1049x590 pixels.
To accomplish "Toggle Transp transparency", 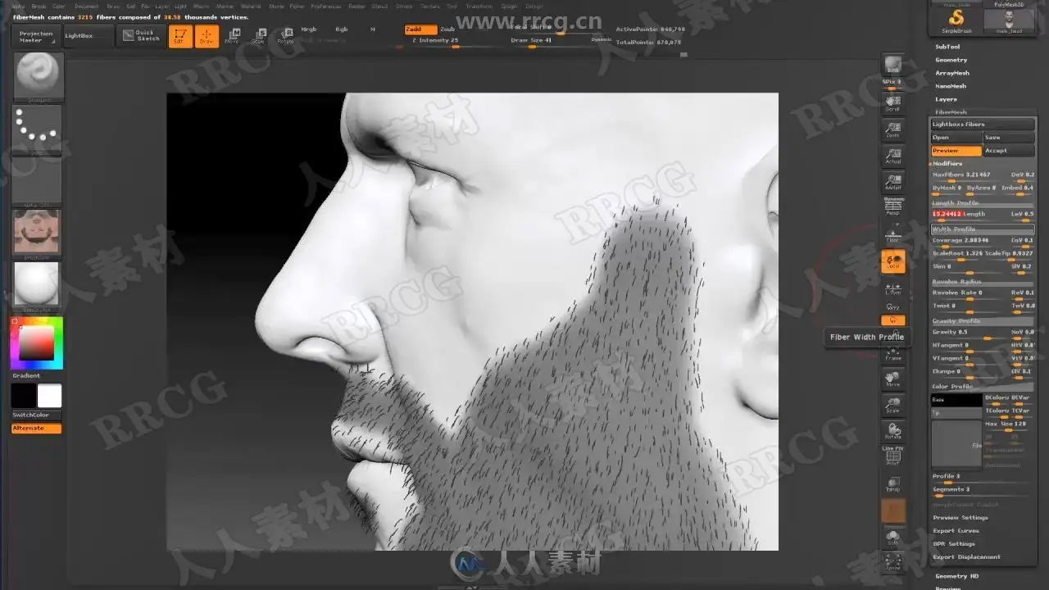I will [x=892, y=485].
